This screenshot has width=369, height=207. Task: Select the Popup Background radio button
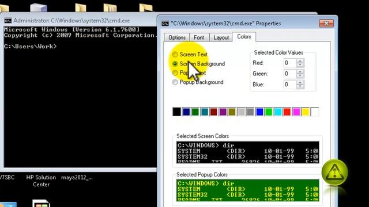pos(175,82)
